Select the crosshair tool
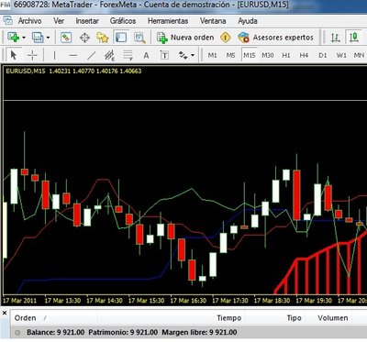This screenshot has height=342, width=367. tap(32, 55)
